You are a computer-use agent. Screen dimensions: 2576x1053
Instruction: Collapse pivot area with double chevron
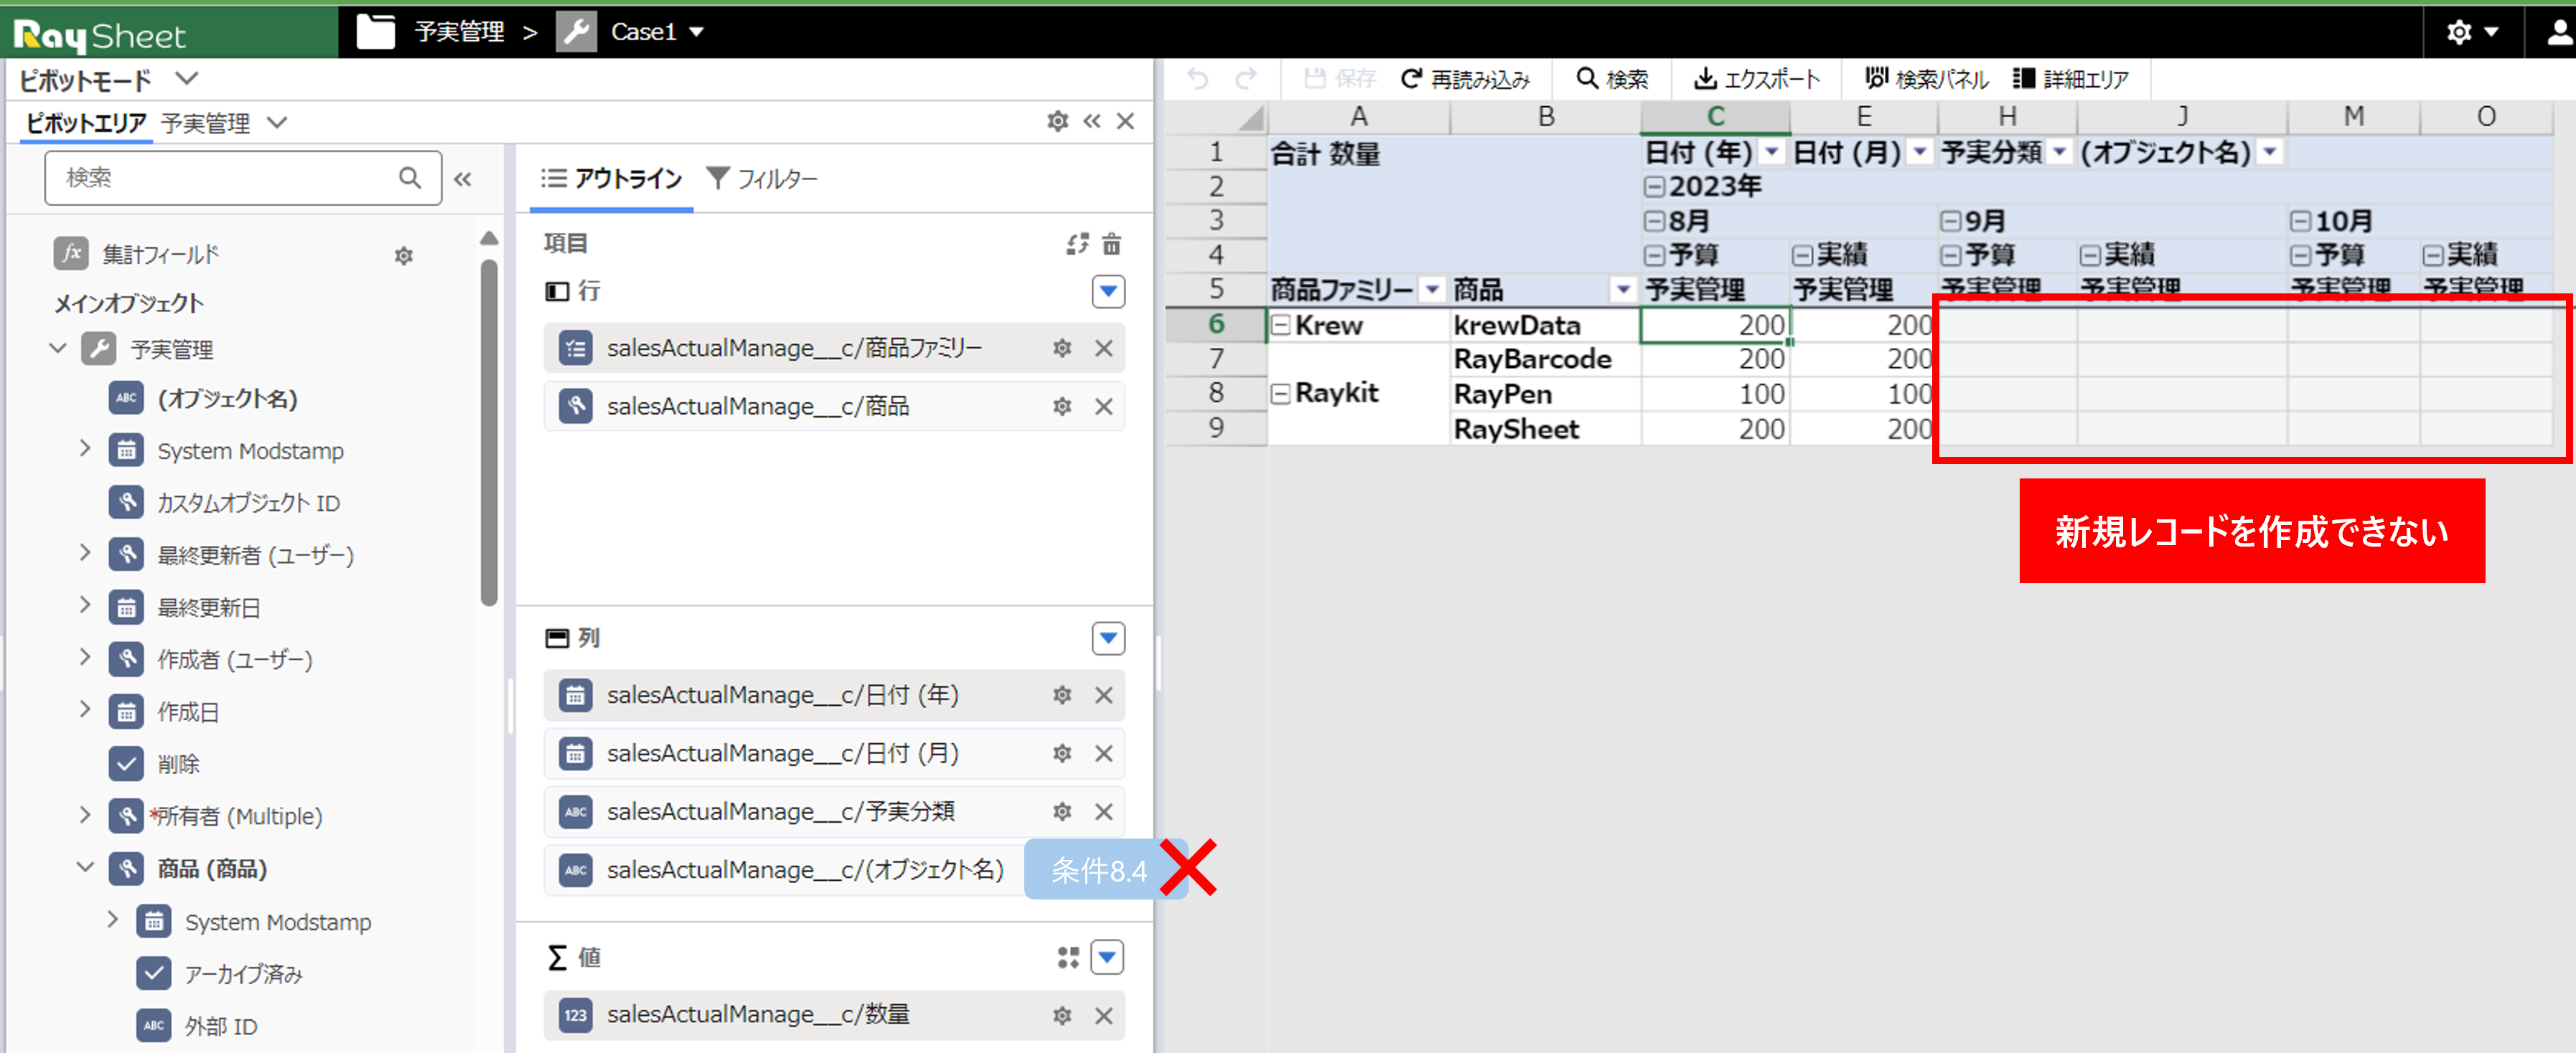pyautogui.click(x=1092, y=121)
